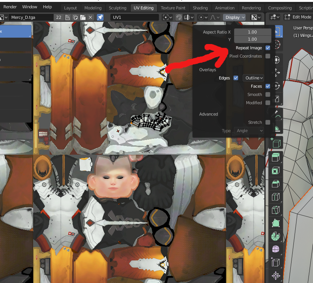Open the UV1 map selector
The height and width of the screenshot is (283, 313).
coord(134,17)
